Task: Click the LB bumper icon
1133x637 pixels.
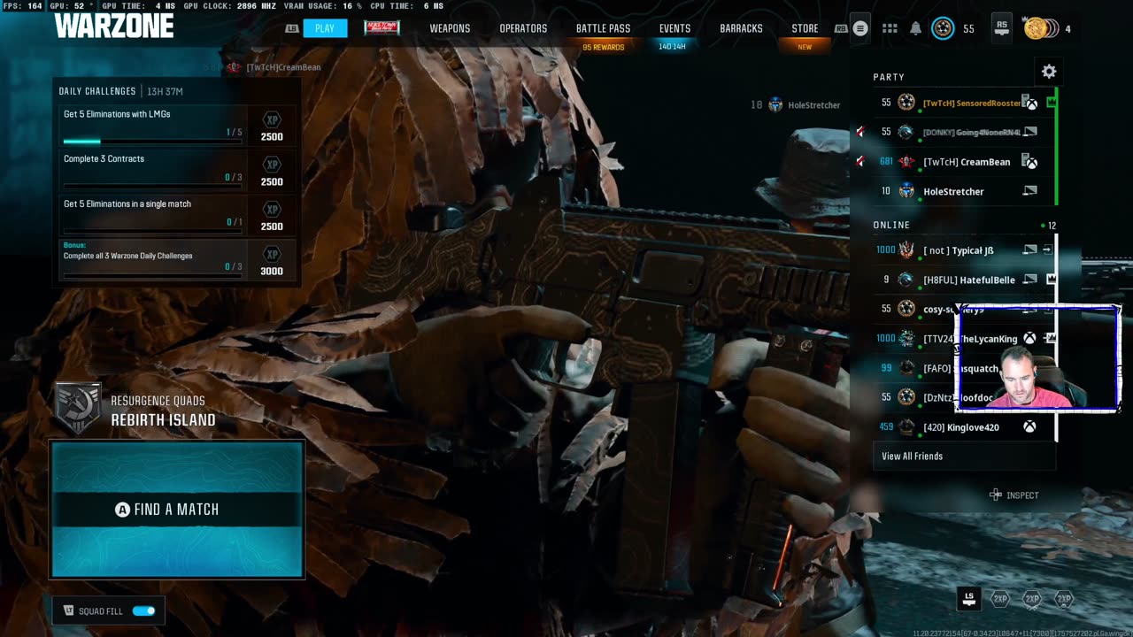Action: point(292,28)
